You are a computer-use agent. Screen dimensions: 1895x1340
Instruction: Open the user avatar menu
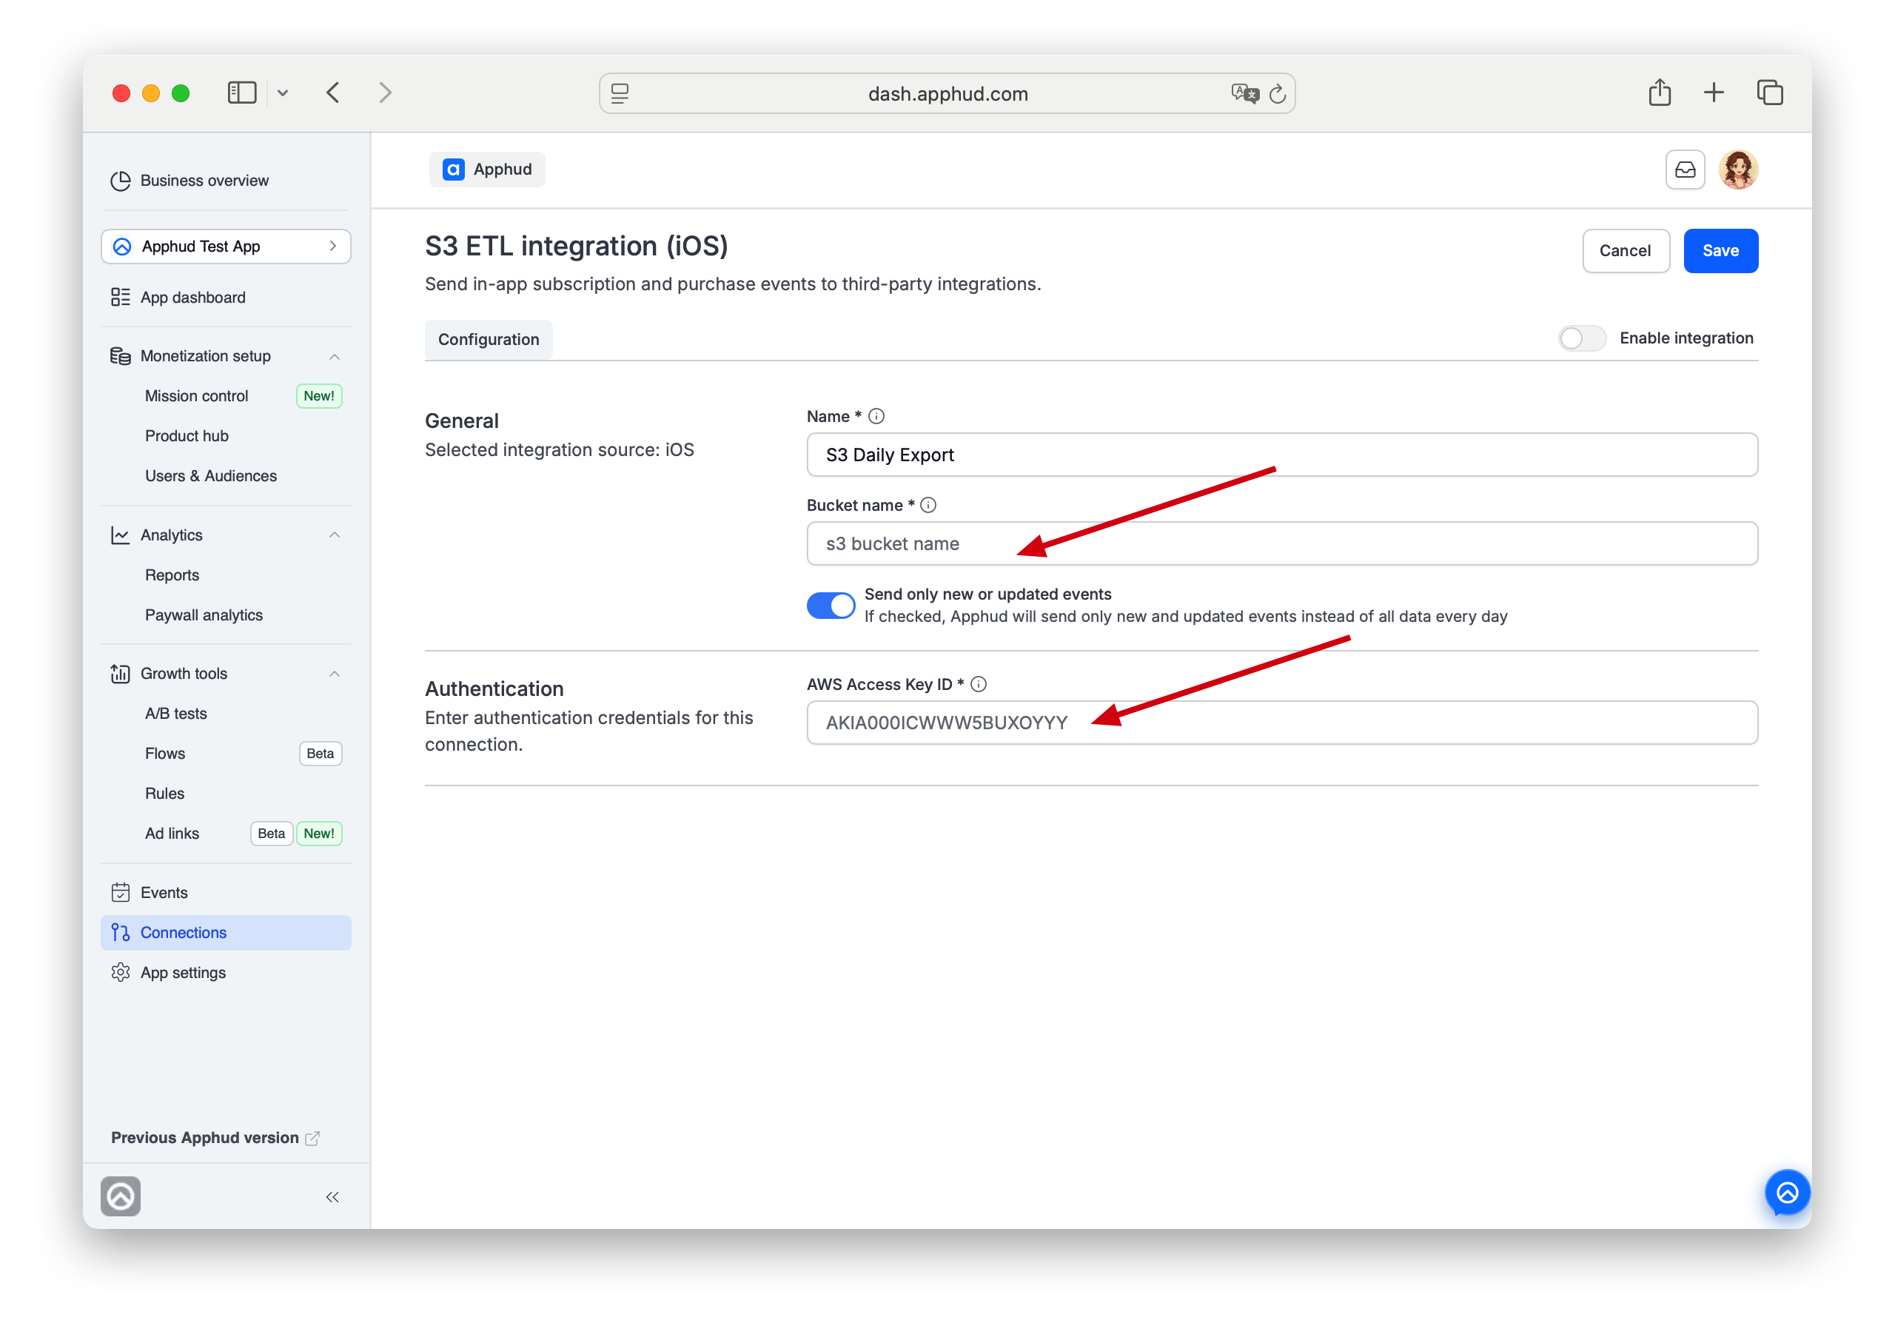click(x=1738, y=170)
